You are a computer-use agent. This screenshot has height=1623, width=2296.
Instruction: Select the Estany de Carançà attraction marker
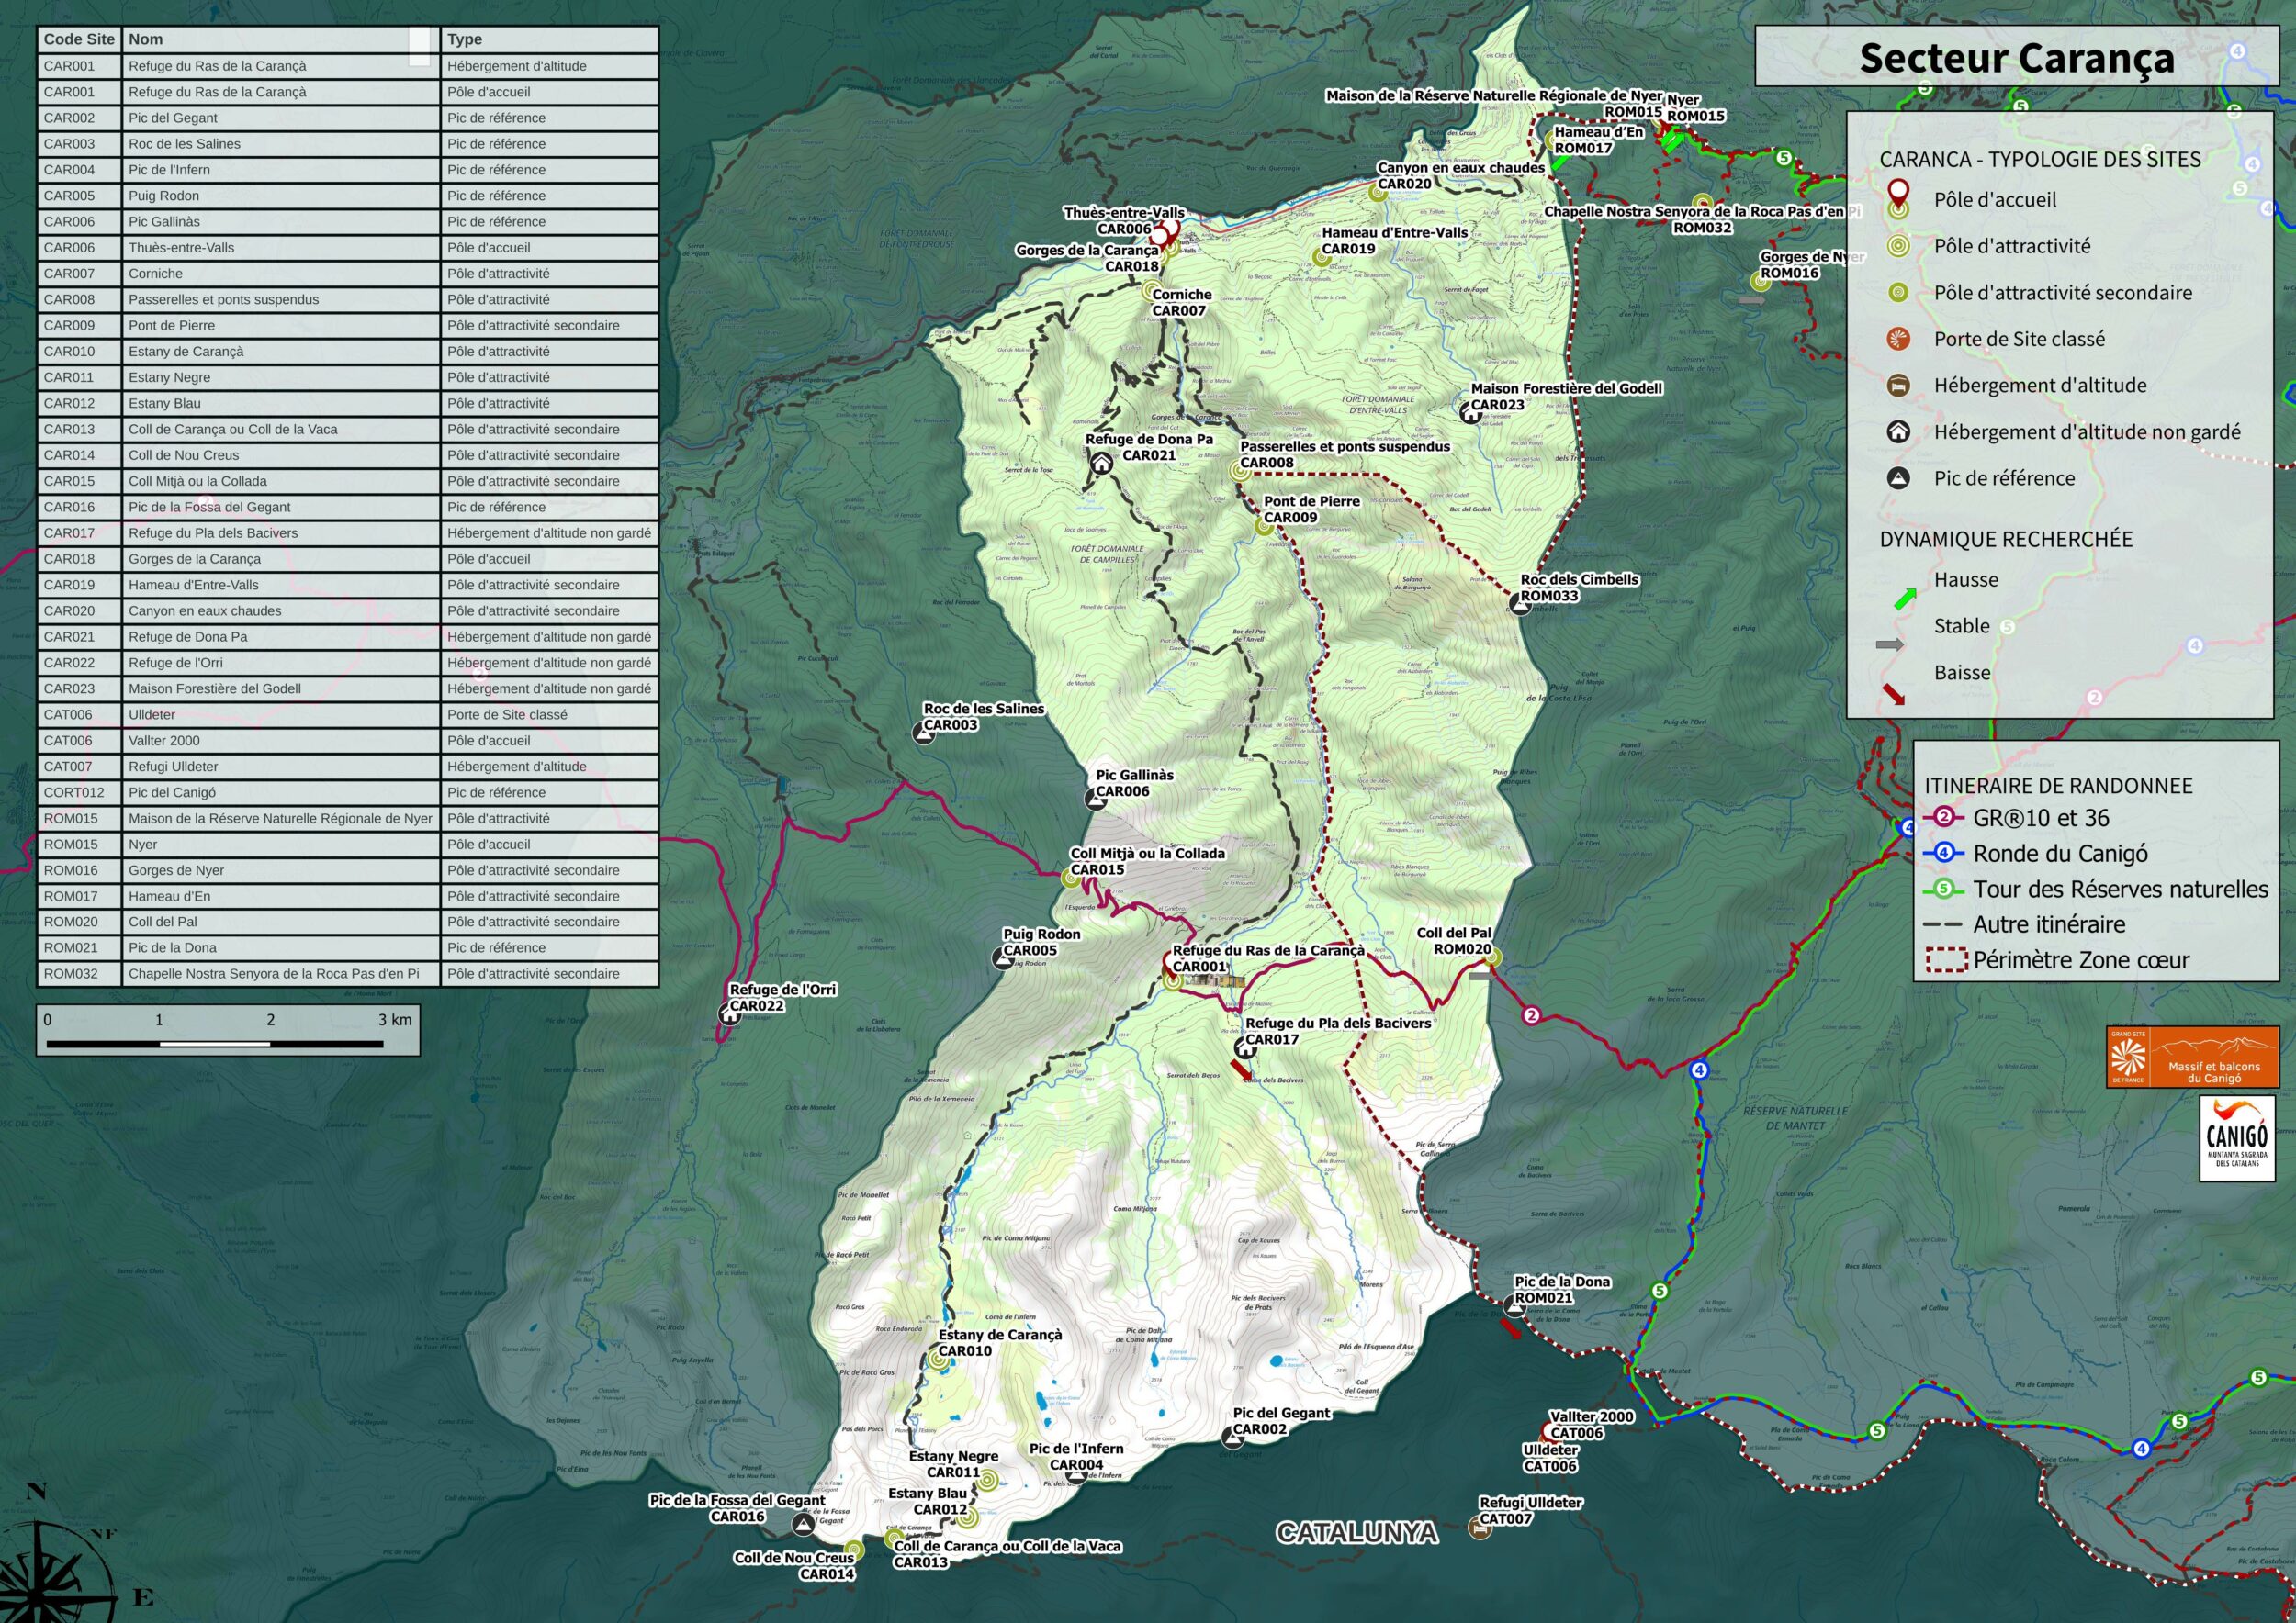[x=938, y=1360]
